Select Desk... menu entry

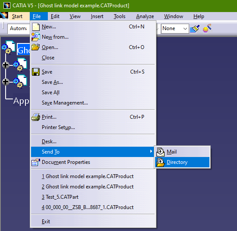[x=93, y=142]
